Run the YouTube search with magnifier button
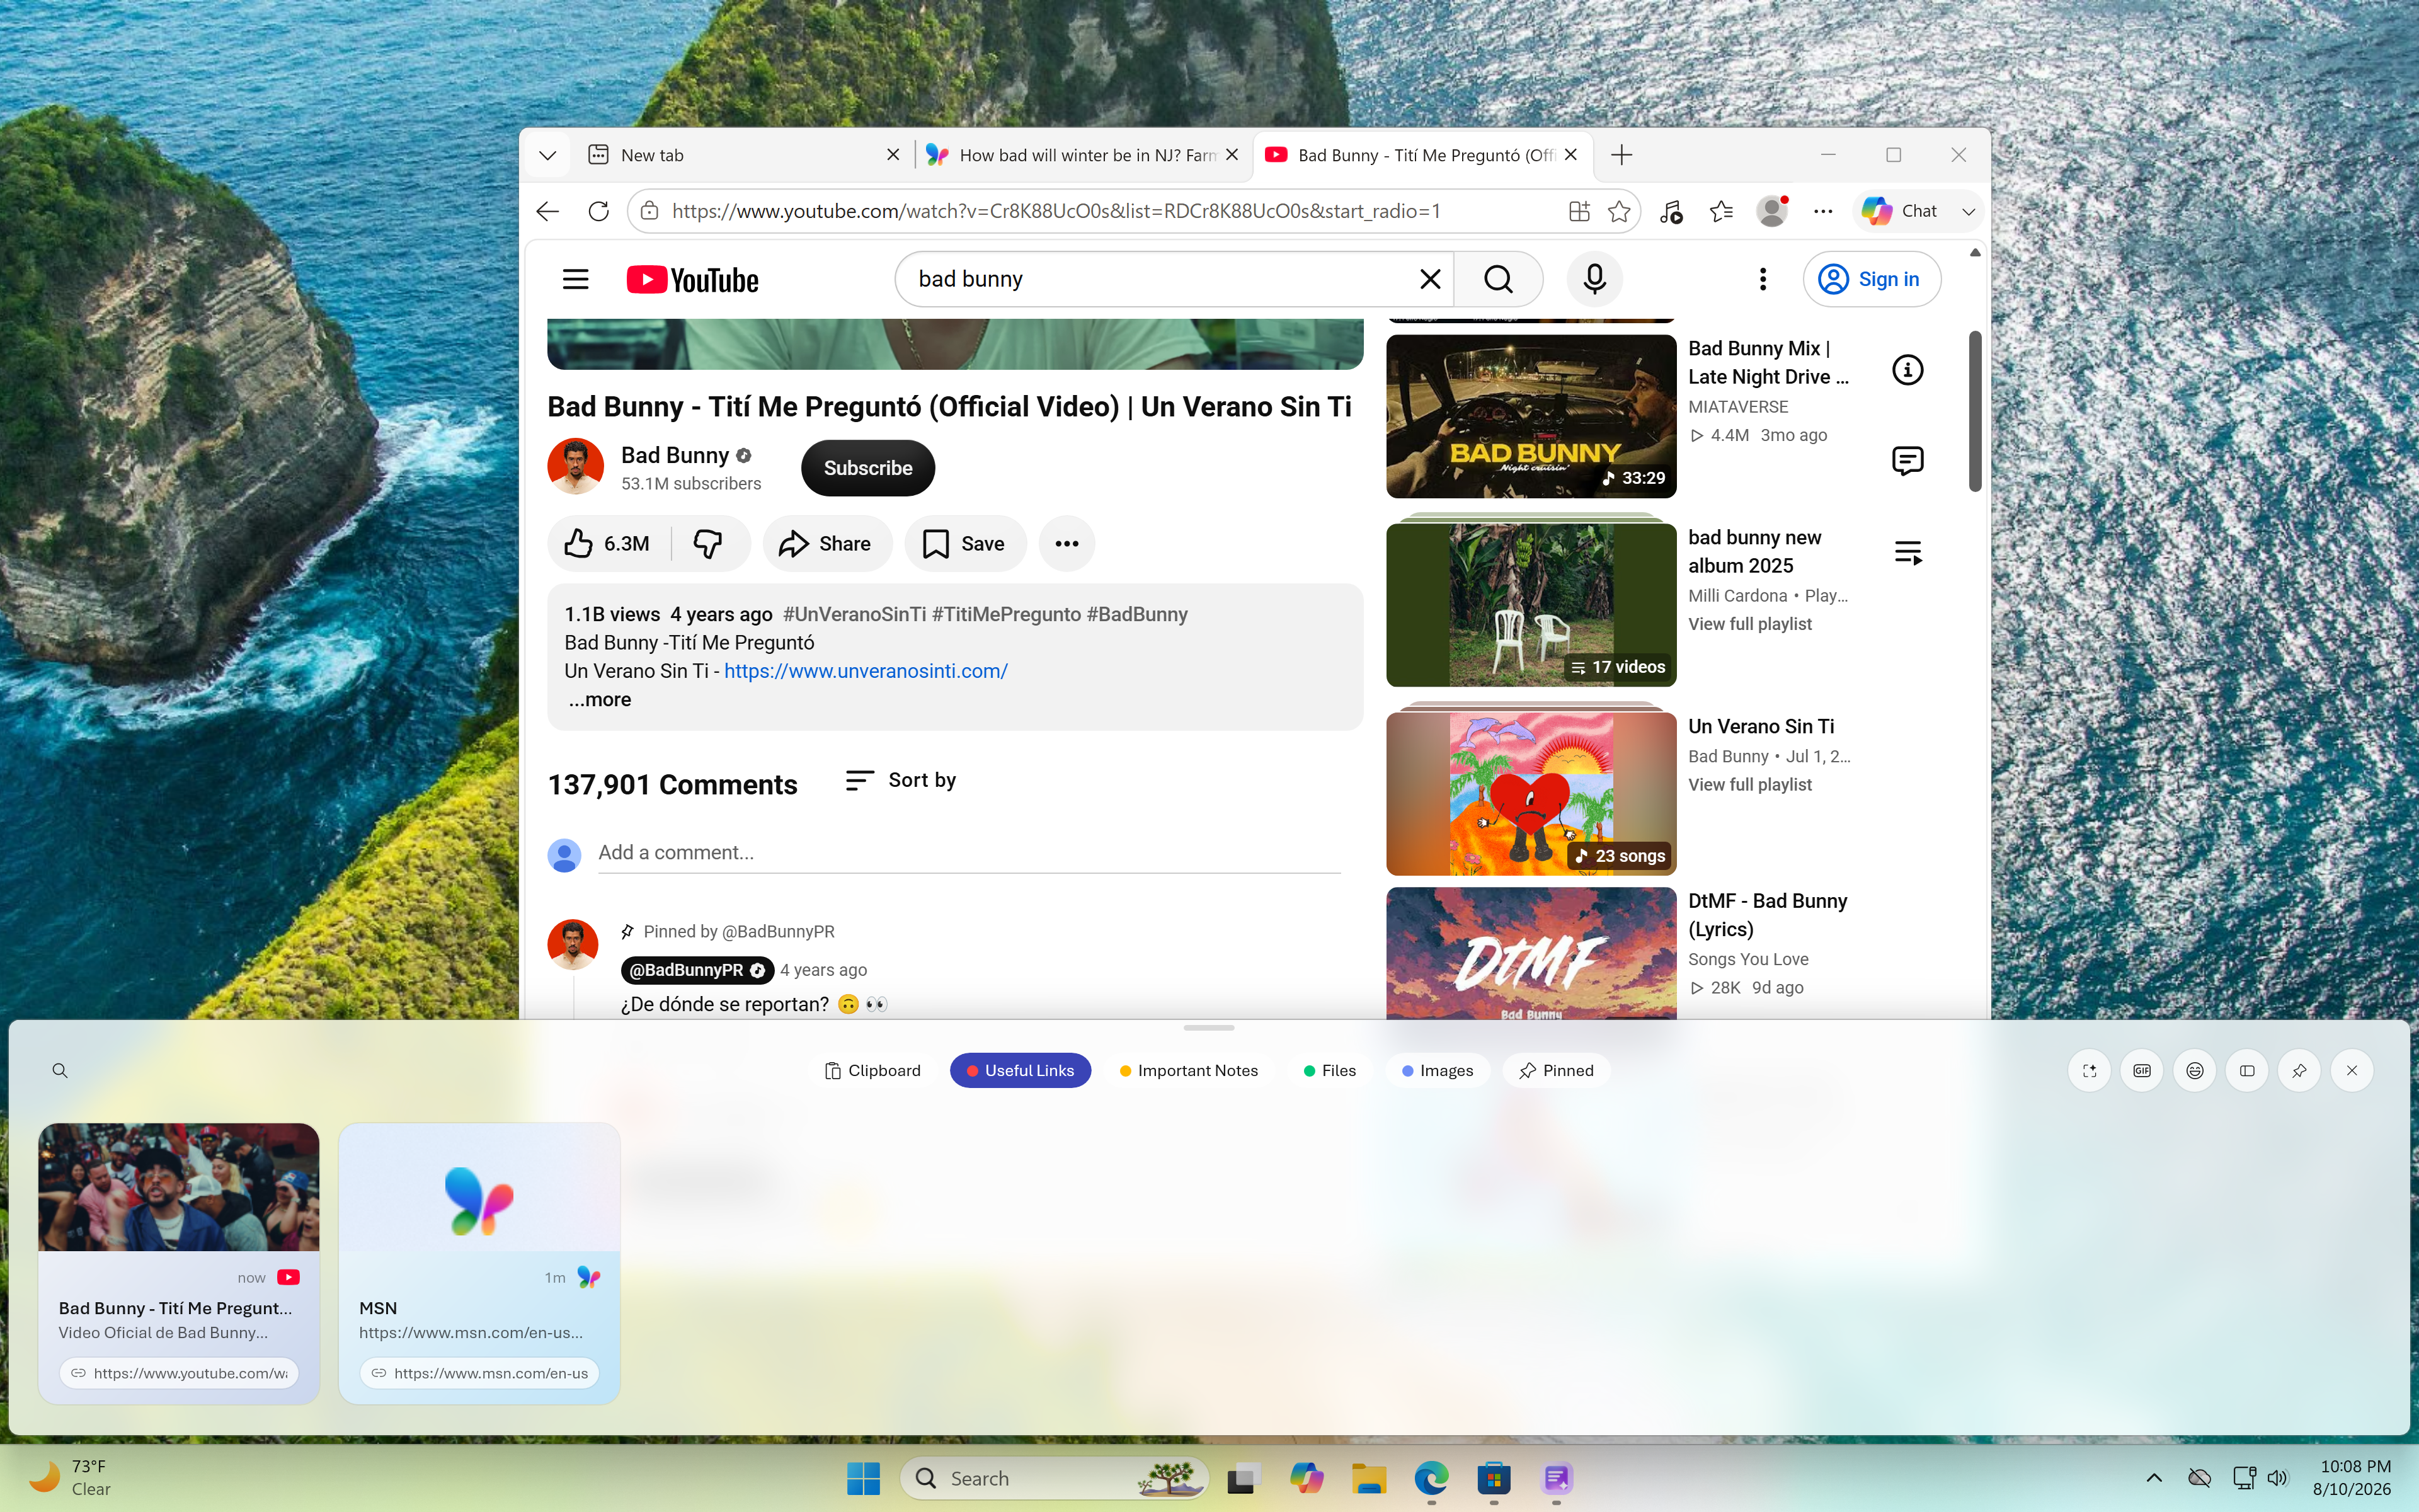2419x1512 pixels. click(x=1499, y=279)
